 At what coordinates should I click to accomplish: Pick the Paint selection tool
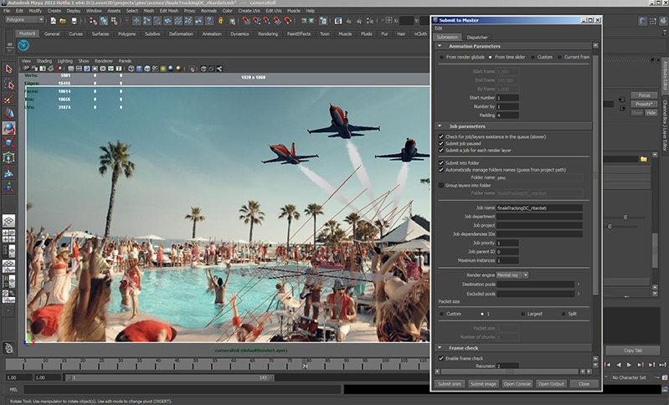(x=8, y=99)
